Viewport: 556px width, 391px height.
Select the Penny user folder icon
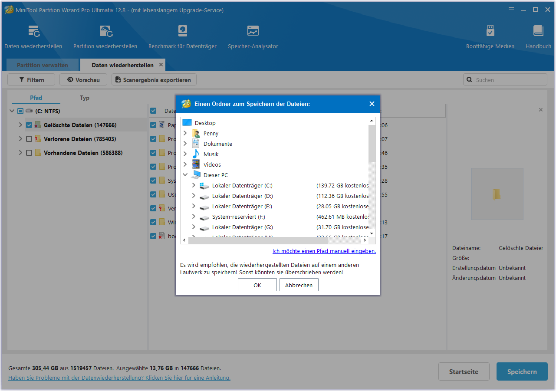click(x=196, y=133)
